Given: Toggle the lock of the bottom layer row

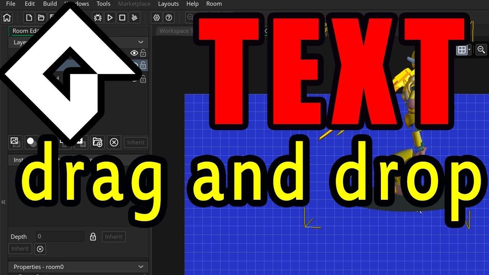Looking at the screenshot, I should click(143, 79).
